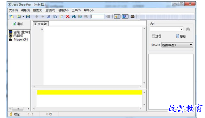Open a file using the folder icon

click(x=19, y=16)
